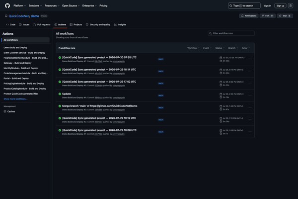Open Gateway - Build and Deploy workflow
Viewport: 298px width, 199px height.
point(17,63)
